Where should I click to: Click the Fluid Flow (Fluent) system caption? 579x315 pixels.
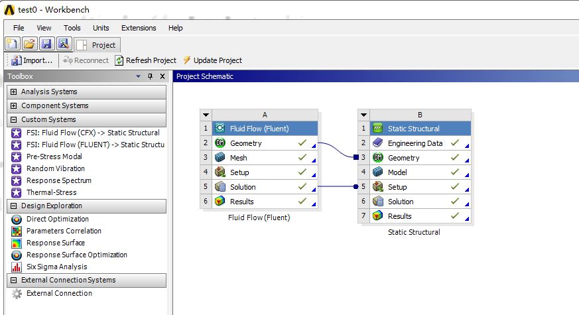259,218
